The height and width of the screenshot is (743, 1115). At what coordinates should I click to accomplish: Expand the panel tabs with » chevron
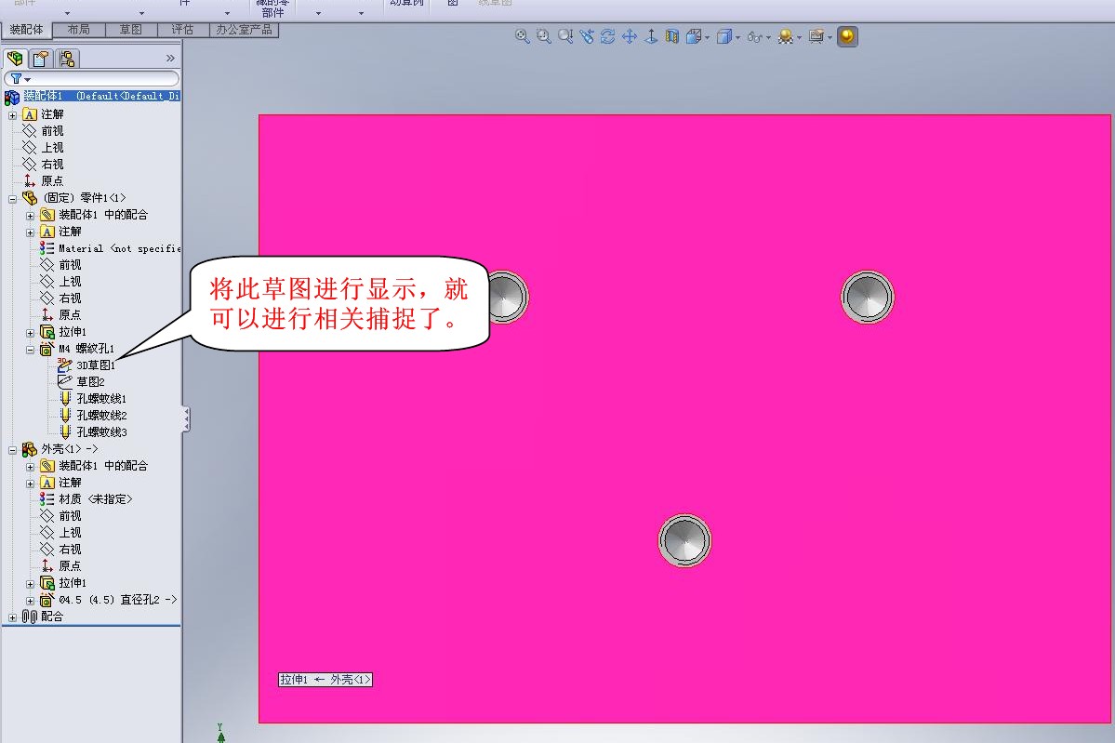tap(170, 59)
